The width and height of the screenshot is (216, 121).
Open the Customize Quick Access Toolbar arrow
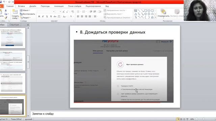click(13, 2)
